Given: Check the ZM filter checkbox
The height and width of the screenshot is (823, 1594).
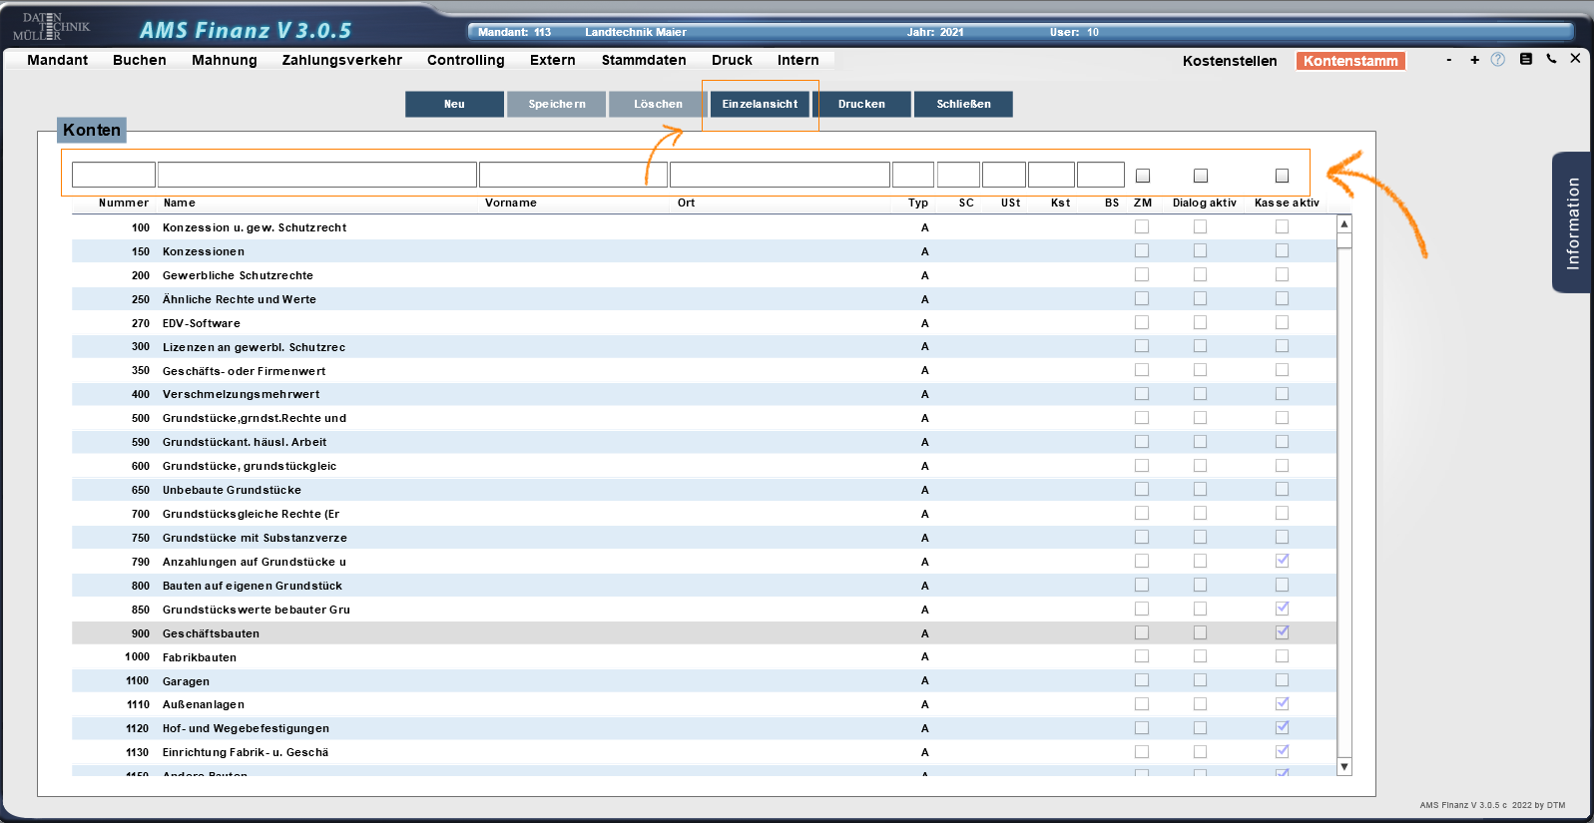Looking at the screenshot, I should coord(1143,176).
